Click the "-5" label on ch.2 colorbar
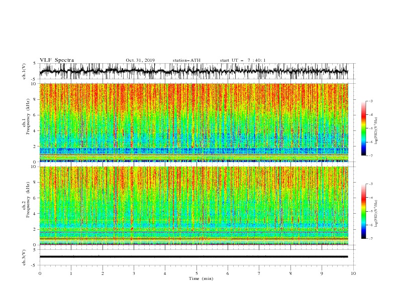 [370, 211]
